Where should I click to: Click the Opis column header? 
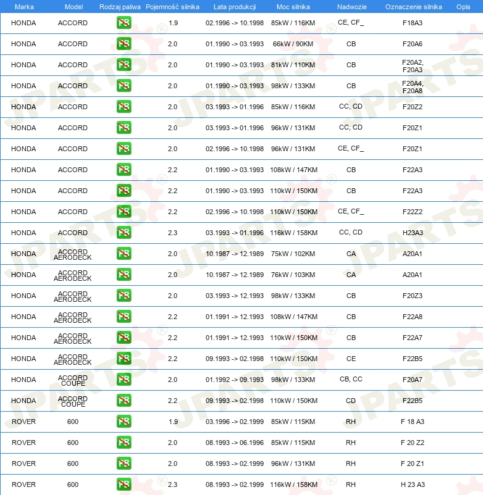click(463, 7)
